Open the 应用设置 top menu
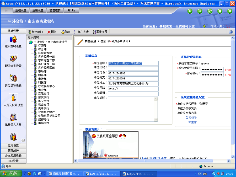Viewport: 236px width, 177px height. 38,10
